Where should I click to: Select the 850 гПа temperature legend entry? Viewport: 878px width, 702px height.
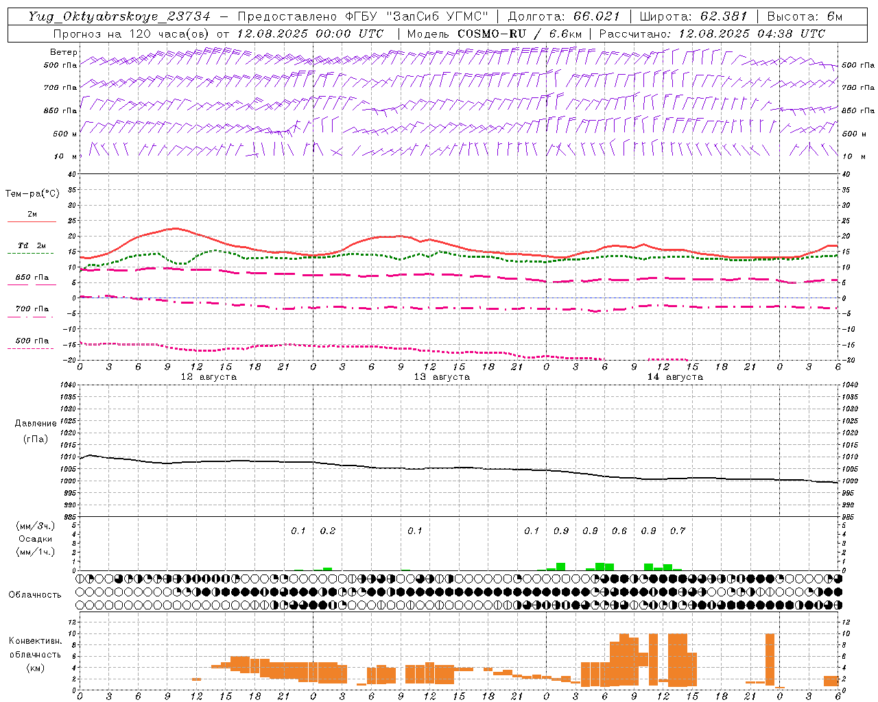tap(32, 280)
